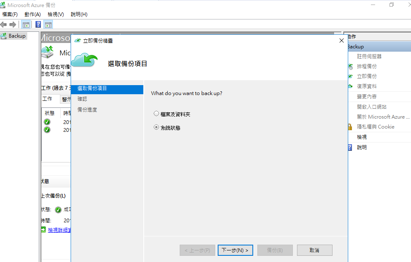
Task: Toggle the console tree pane toolbar icon
Action: click(x=26, y=25)
